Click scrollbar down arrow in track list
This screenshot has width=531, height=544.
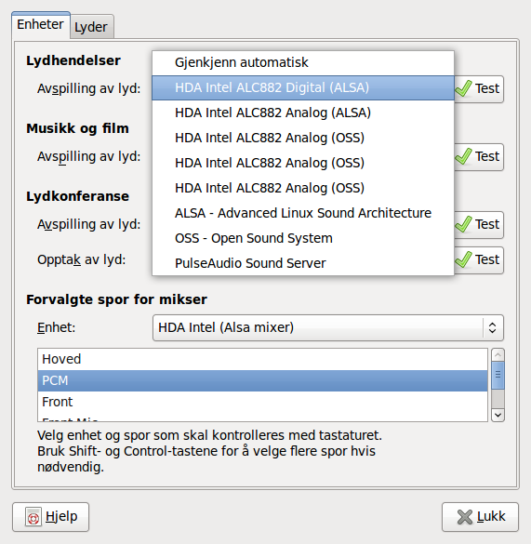click(498, 415)
